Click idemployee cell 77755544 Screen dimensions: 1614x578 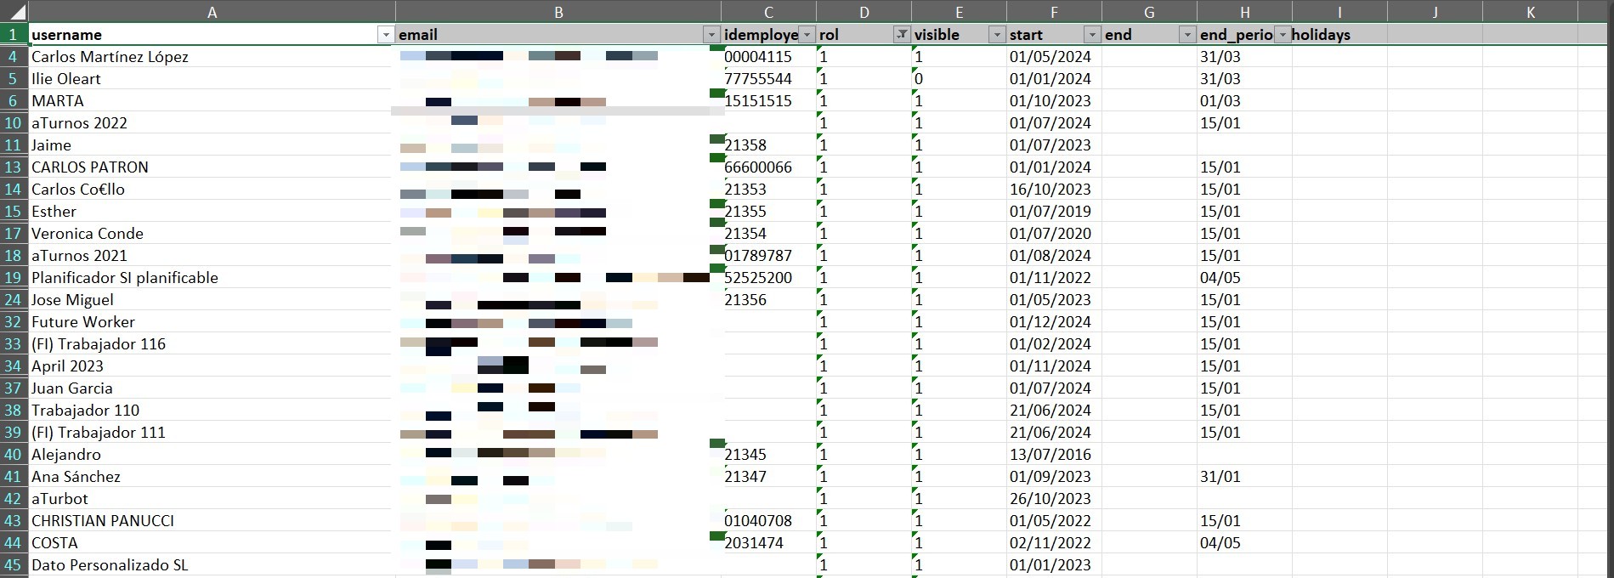pyautogui.click(x=767, y=79)
